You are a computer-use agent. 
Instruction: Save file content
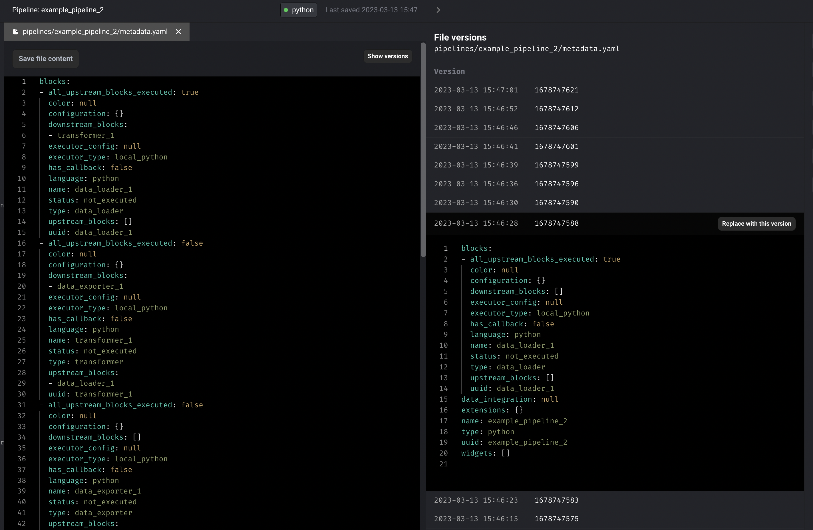pyautogui.click(x=45, y=59)
